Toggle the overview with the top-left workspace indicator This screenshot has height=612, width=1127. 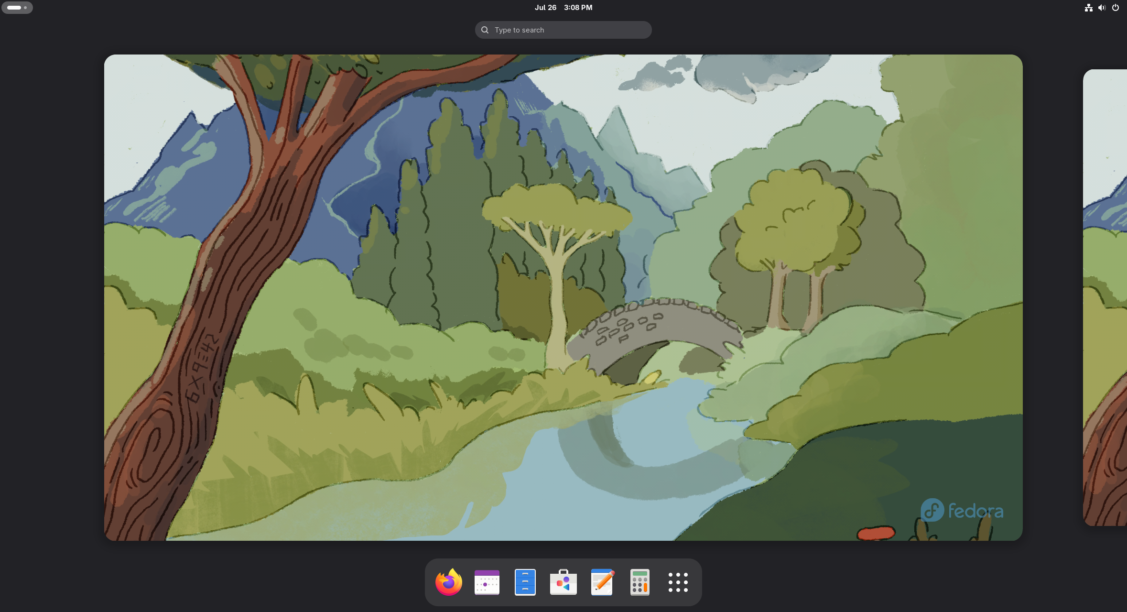[17, 8]
